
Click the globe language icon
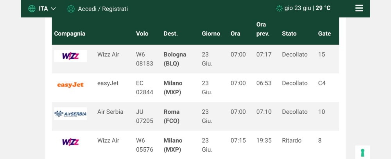(32, 9)
